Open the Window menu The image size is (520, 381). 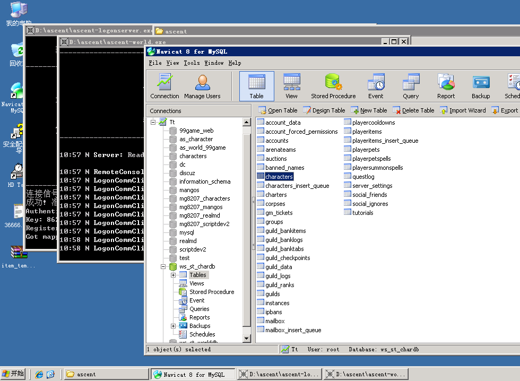(x=214, y=63)
